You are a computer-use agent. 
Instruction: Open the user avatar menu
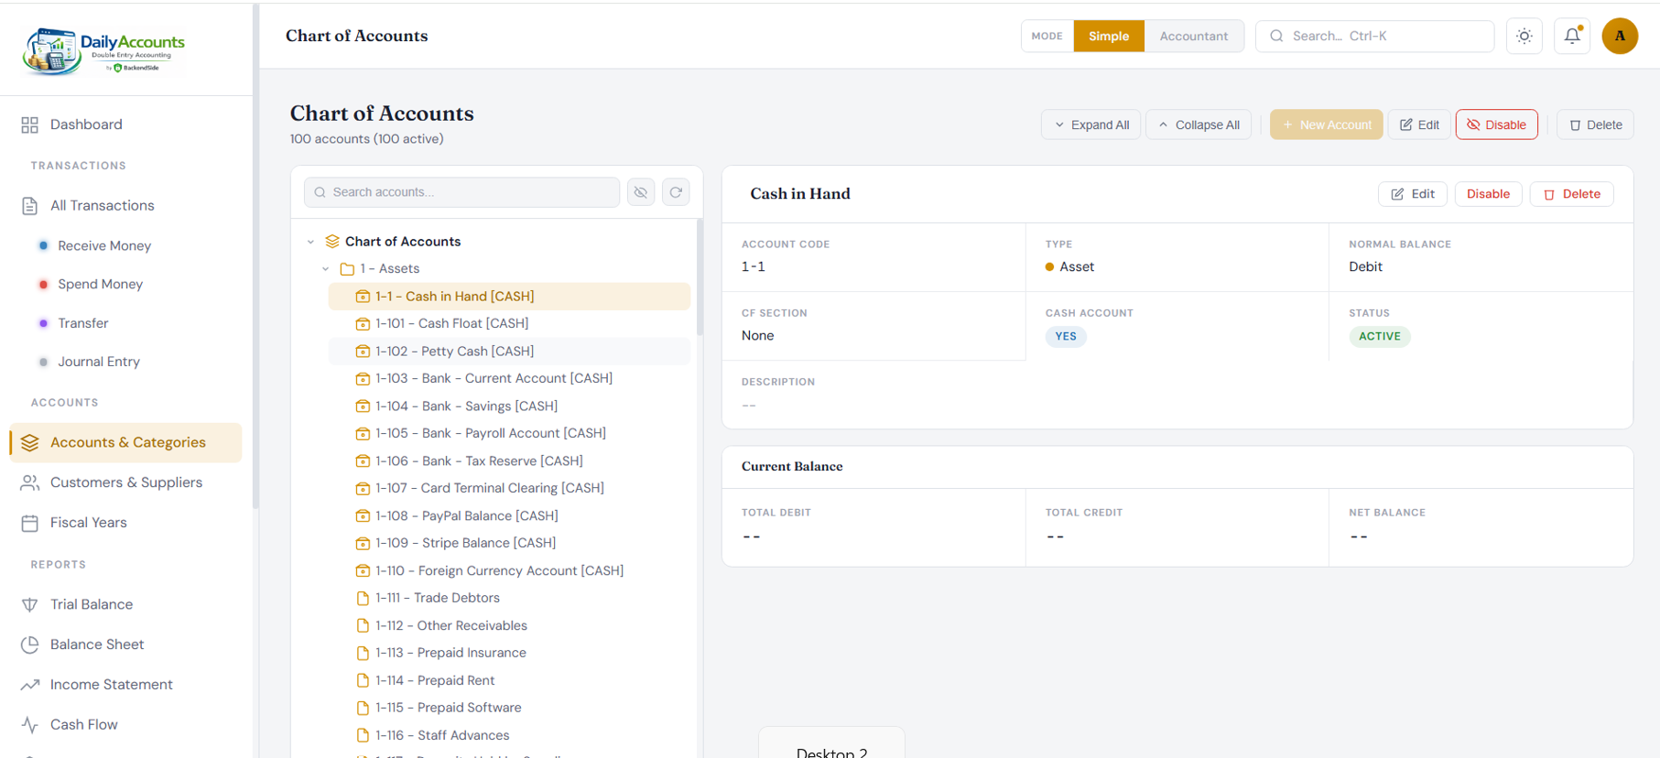tap(1620, 36)
